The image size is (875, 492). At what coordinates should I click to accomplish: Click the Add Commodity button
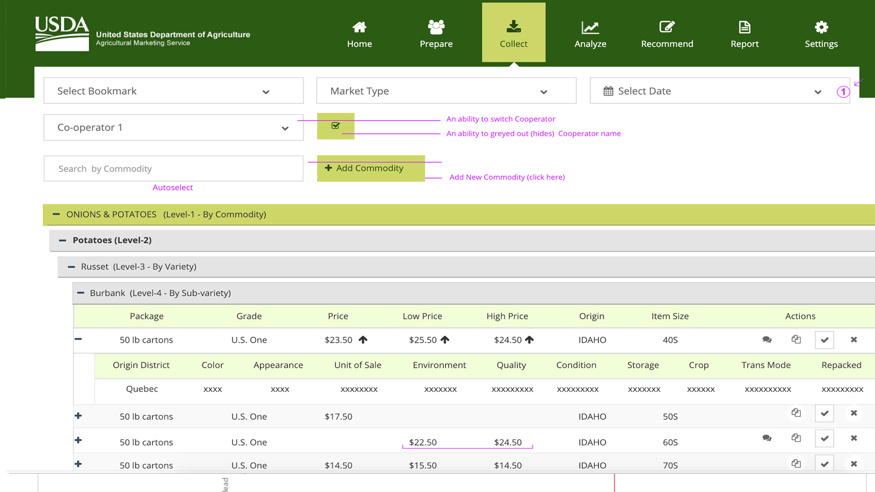point(371,169)
